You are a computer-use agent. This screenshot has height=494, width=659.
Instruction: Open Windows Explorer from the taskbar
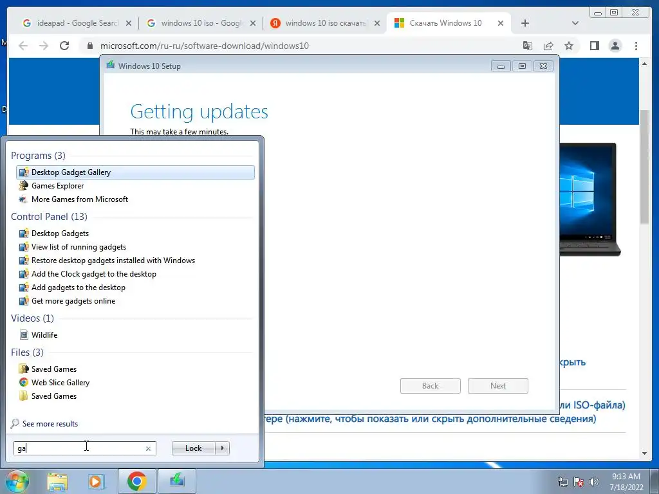click(57, 482)
